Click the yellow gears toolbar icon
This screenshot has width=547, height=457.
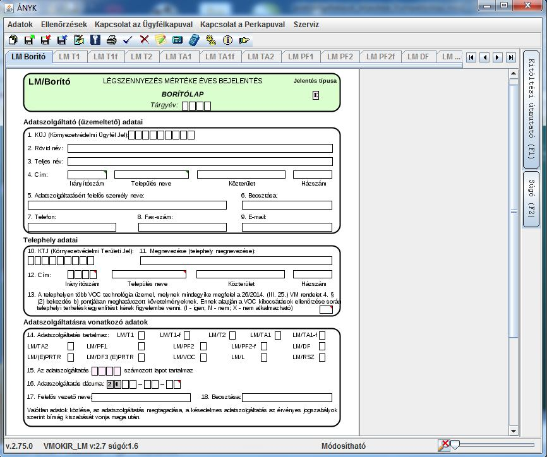(211, 40)
